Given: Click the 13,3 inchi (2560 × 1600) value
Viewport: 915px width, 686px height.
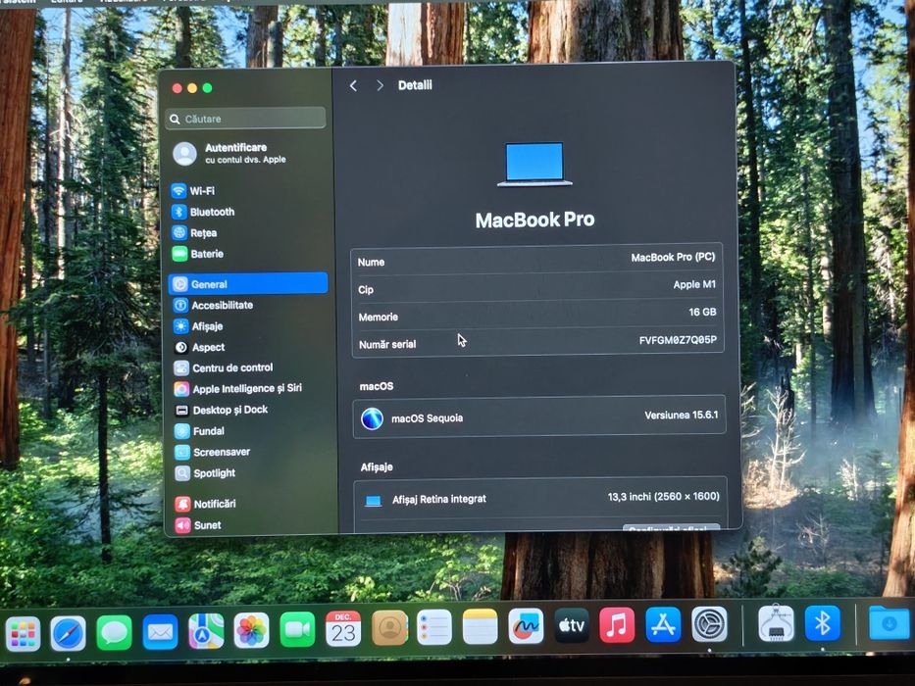Looking at the screenshot, I should point(664,497).
